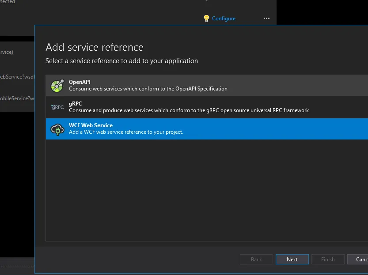This screenshot has height=275, width=368.
Task: Click the gRPC description about RPC framework
Action: pyautogui.click(x=189, y=110)
